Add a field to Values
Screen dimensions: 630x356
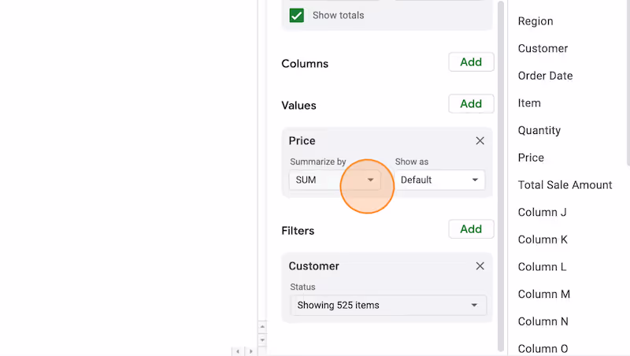click(471, 104)
